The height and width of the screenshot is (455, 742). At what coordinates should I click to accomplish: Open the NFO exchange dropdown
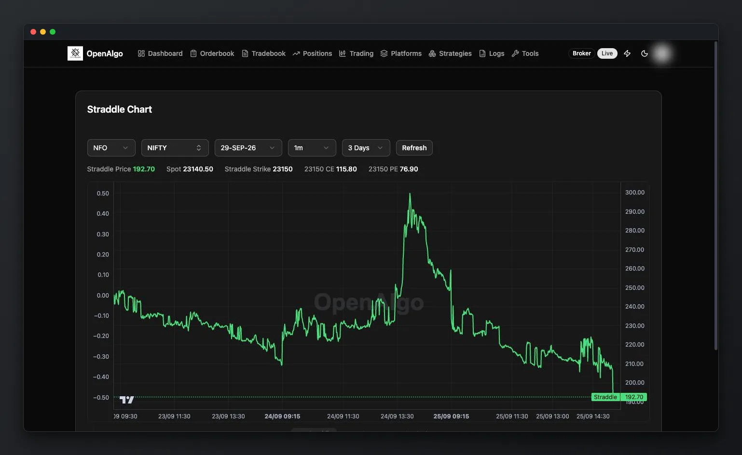point(111,148)
